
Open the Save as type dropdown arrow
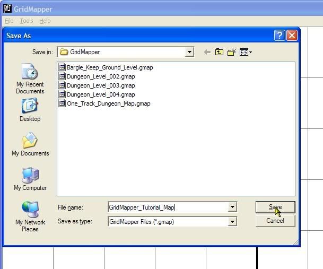pyautogui.click(x=232, y=222)
